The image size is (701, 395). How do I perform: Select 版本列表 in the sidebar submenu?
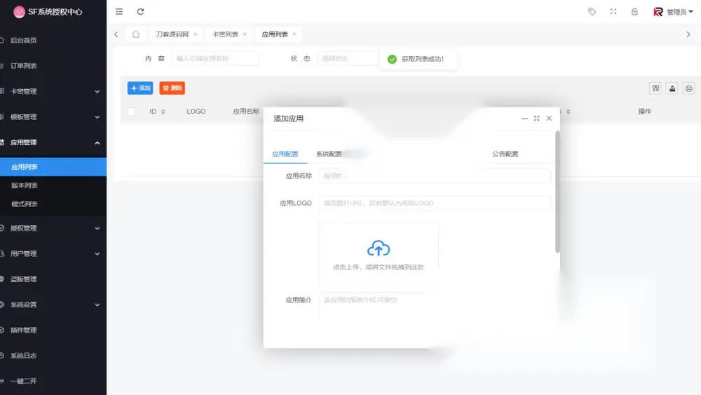tap(53, 185)
